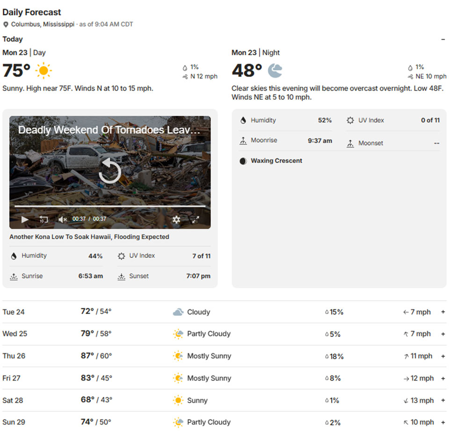Open video settings gear

coord(176,219)
